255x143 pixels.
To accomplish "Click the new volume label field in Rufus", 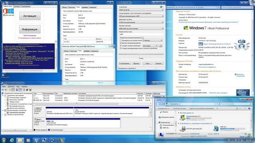I will click(x=141, y=34).
